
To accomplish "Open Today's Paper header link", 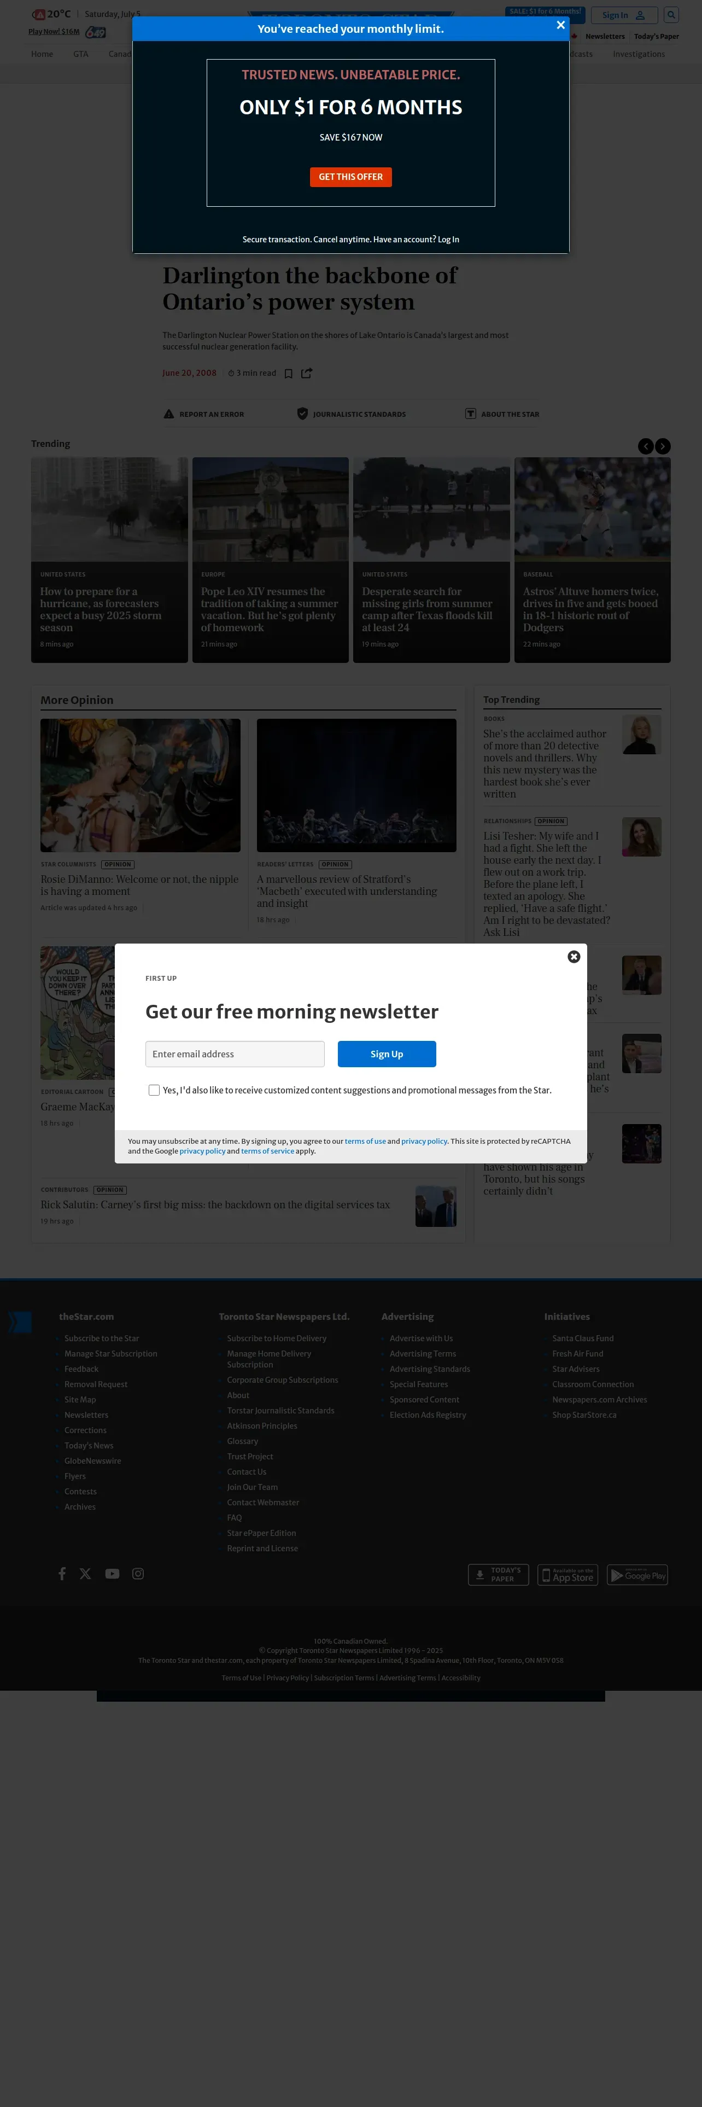I will pos(656,36).
